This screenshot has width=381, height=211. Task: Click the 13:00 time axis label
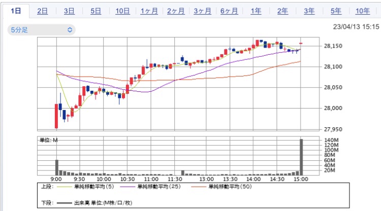pyautogui.click(x=207, y=179)
